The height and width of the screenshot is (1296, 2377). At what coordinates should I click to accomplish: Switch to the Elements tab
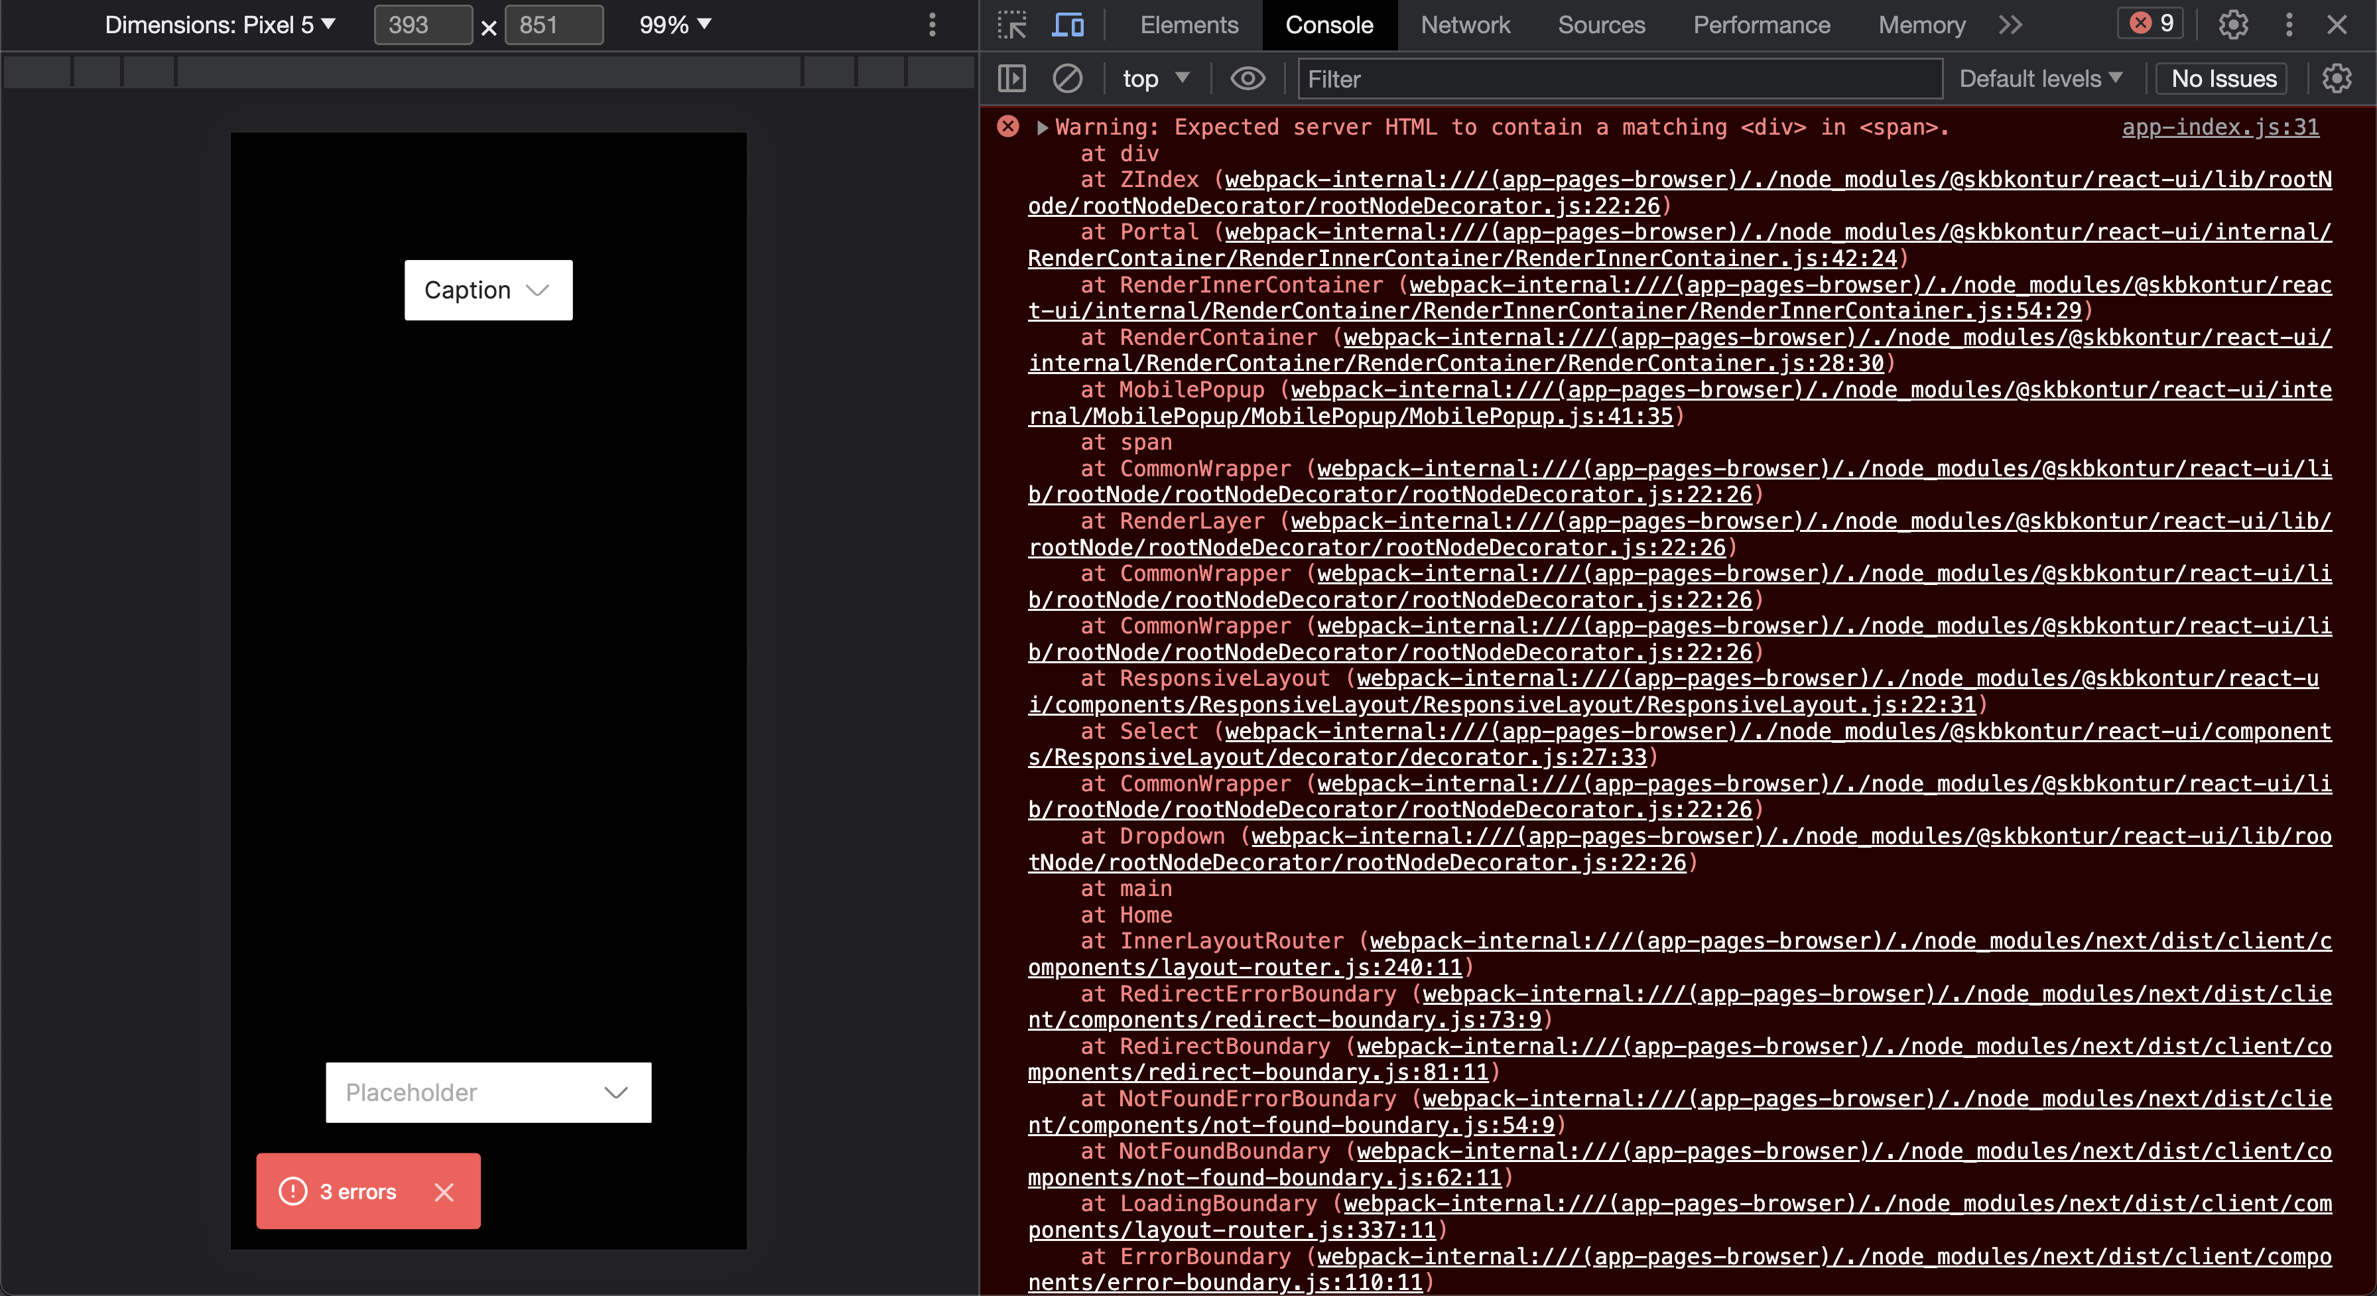(1188, 25)
